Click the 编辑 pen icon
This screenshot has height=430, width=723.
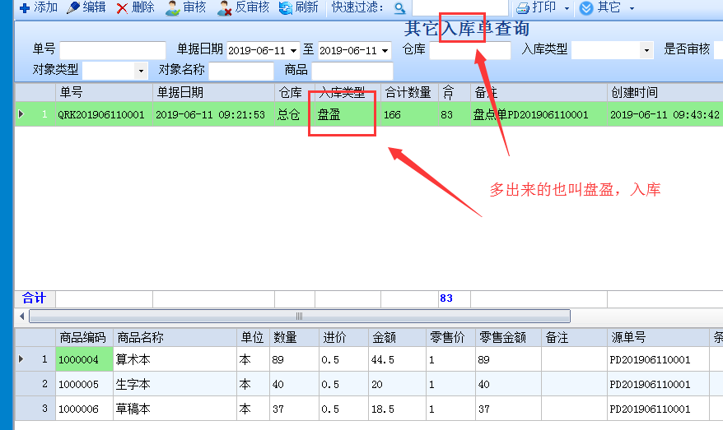click(x=72, y=7)
